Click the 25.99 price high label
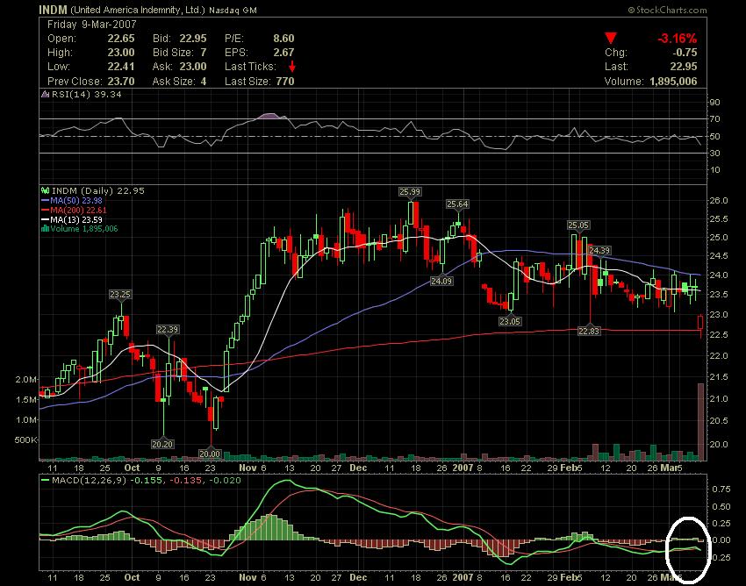Screen dimensions: 746x586 click(x=410, y=192)
